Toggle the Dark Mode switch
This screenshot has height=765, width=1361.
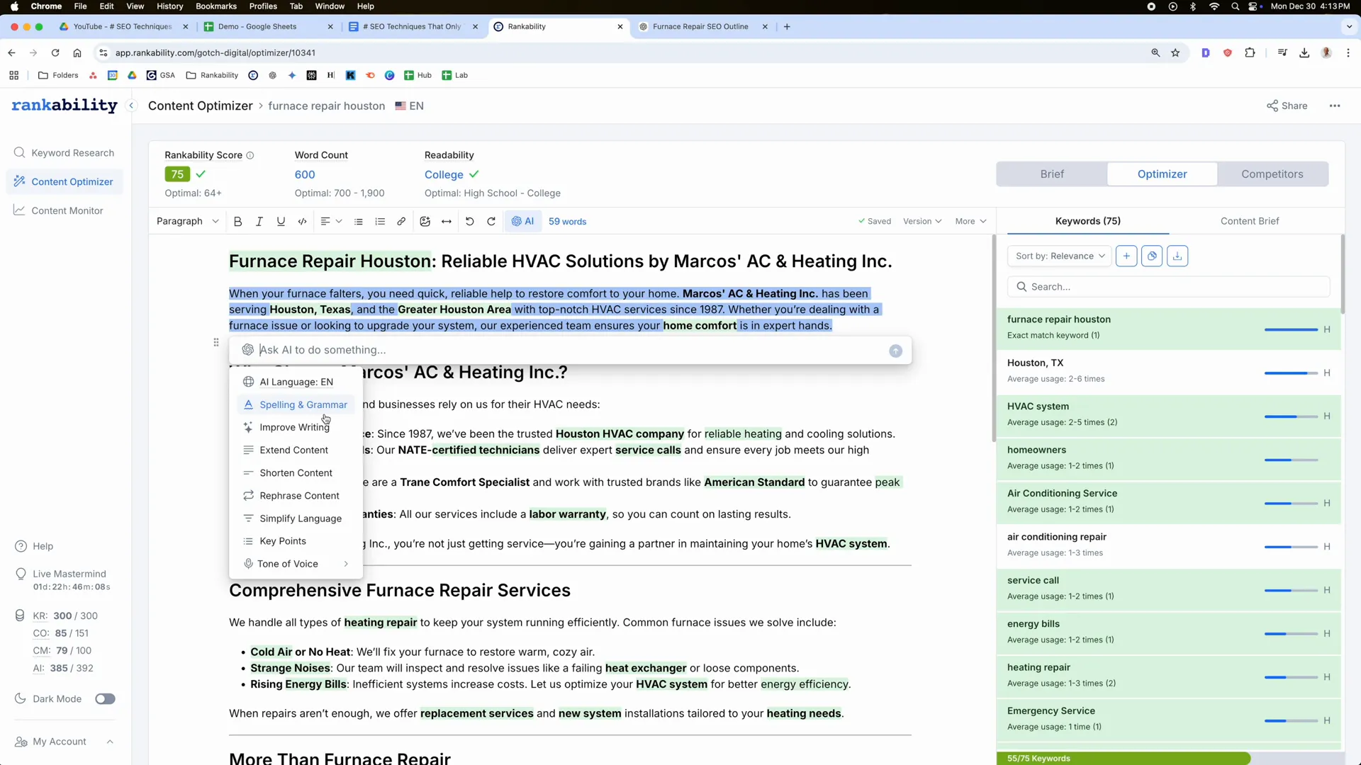point(105,699)
